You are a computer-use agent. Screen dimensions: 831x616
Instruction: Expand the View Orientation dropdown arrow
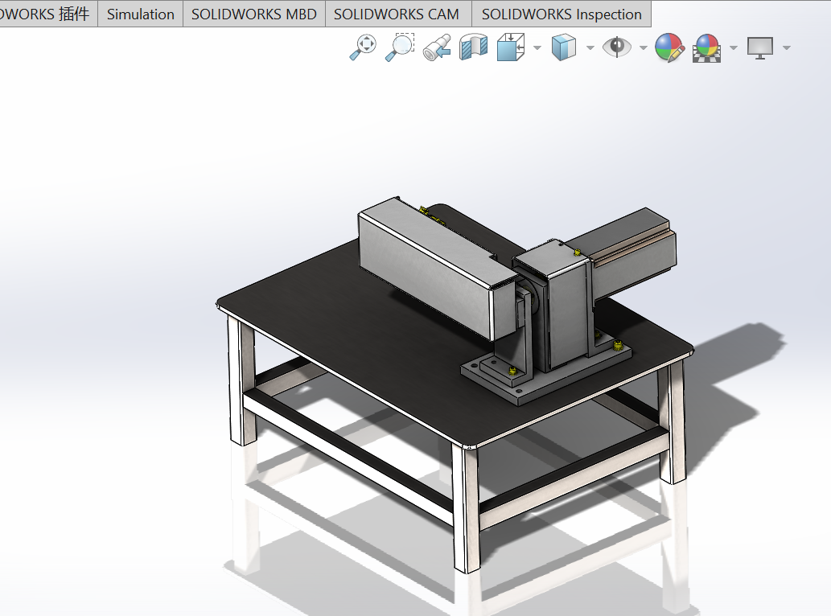coord(537,48)
